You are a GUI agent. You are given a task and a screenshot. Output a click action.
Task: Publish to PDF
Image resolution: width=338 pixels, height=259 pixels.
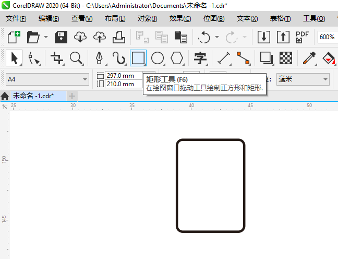coord(302,37)
